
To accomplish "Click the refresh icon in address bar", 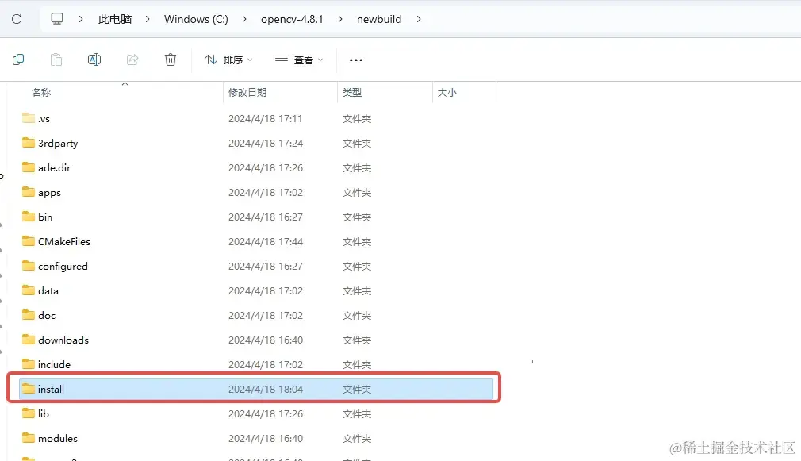I will coord(17,19).
